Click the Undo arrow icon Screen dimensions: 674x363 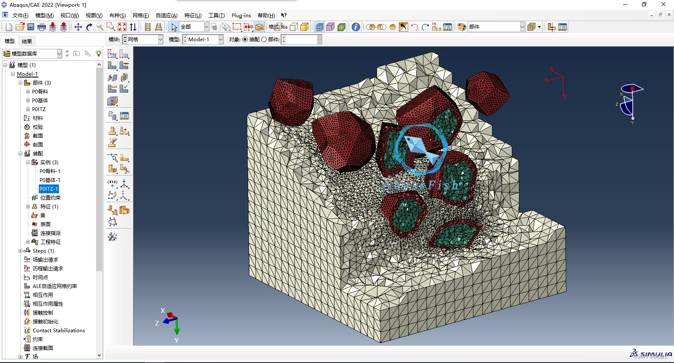point(415,27)
